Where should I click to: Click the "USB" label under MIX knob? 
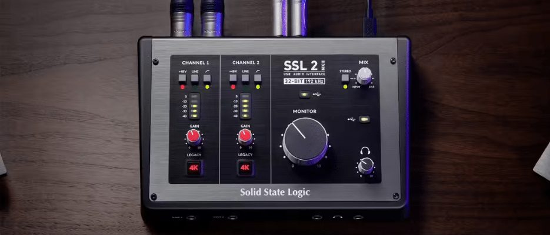click(371, 86)
